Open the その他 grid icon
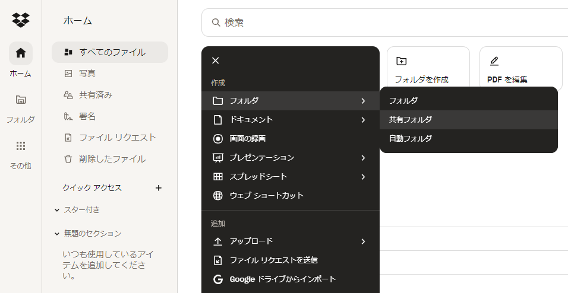The image size is (568, 293). coord(21,146)
